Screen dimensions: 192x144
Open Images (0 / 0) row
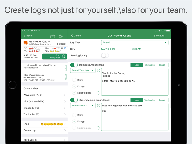coord(44,108)
